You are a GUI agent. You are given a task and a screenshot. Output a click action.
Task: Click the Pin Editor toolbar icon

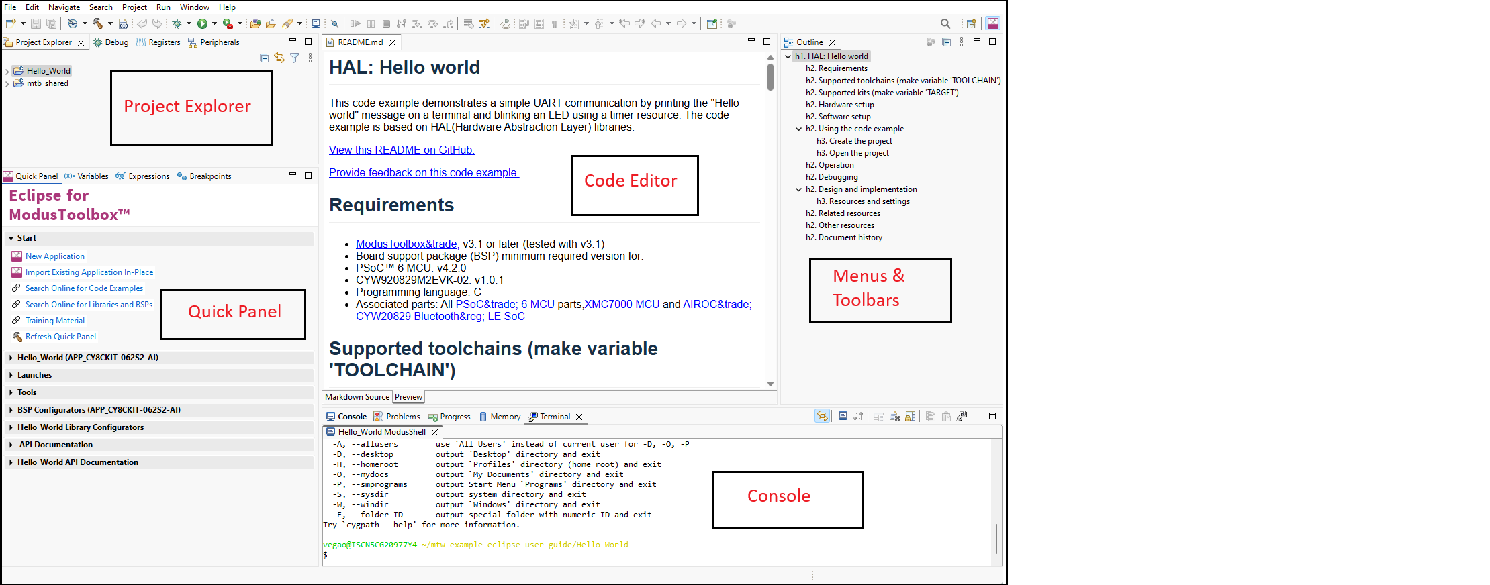coord(712,23)
